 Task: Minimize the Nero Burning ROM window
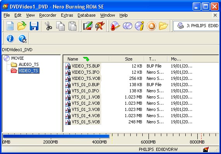coord(197,7)
